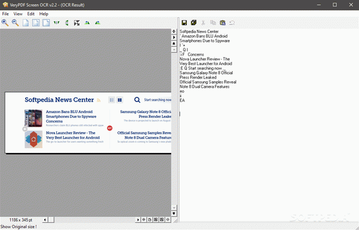Image resolution: width=359 pixels, height=230 pixels.
Task: Save the OCR result text with the floppy icon
Action: 184,23
